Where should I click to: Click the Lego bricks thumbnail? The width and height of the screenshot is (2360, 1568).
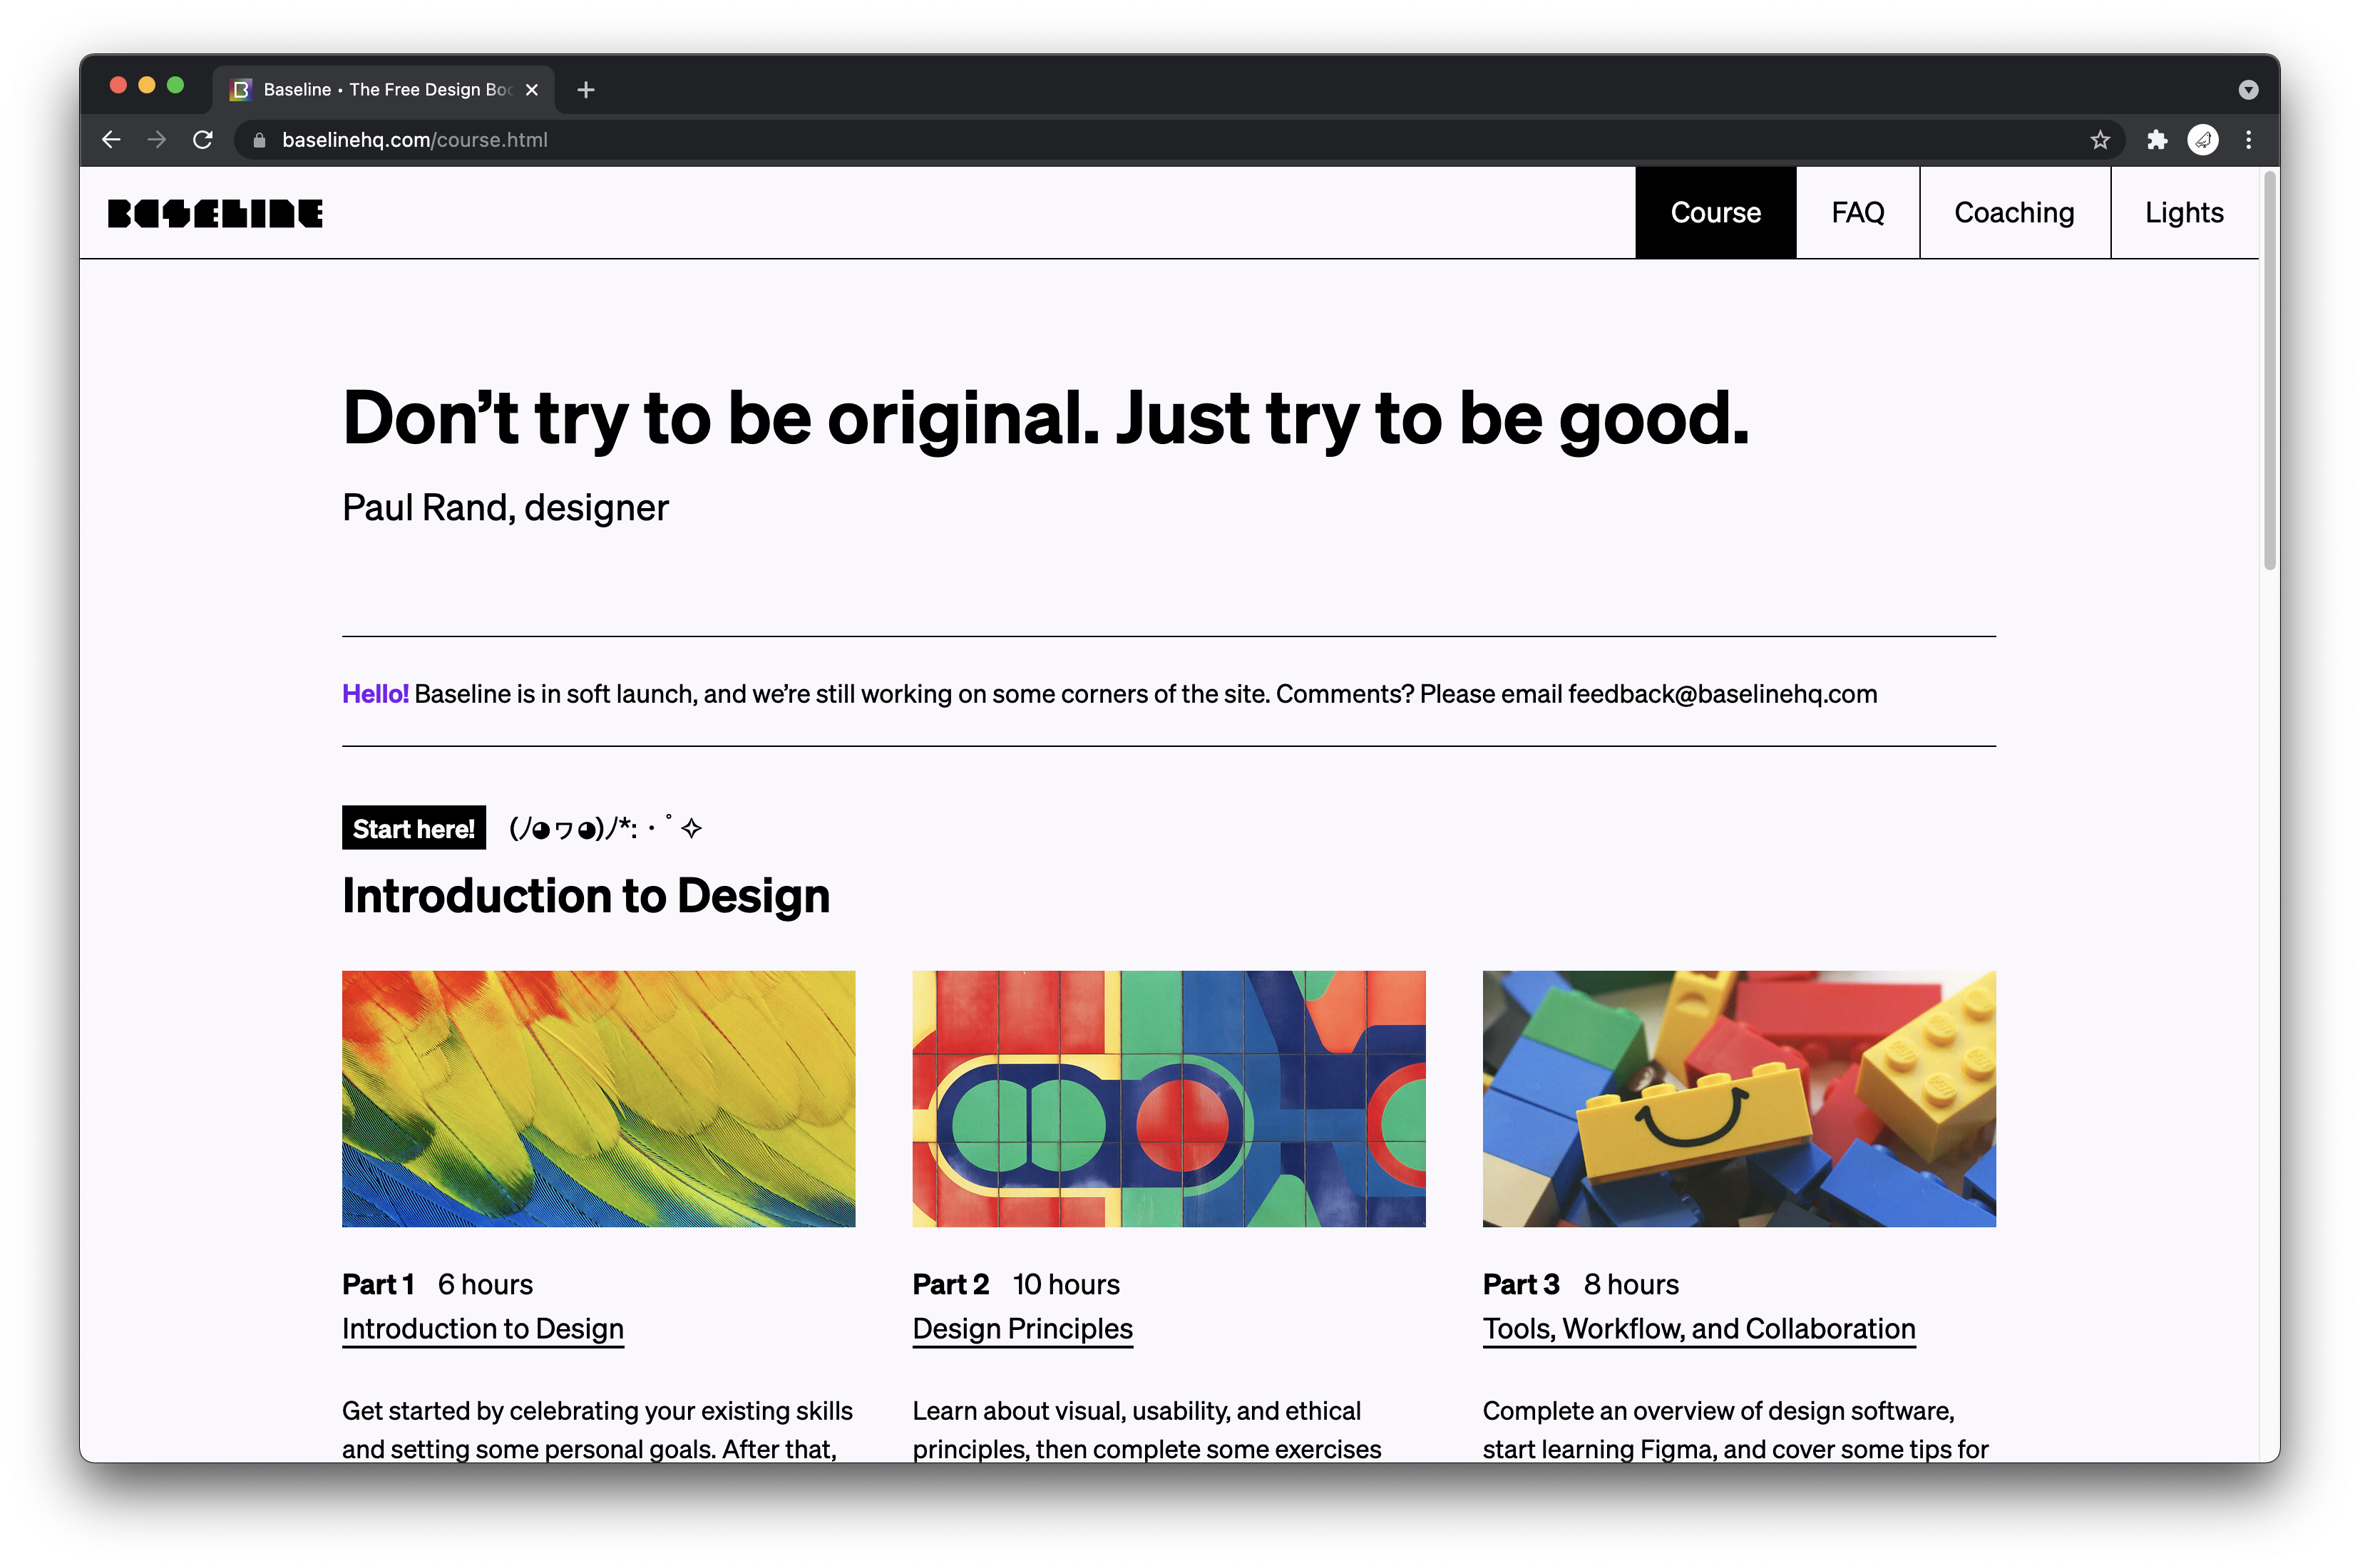coord(1738,1098)
